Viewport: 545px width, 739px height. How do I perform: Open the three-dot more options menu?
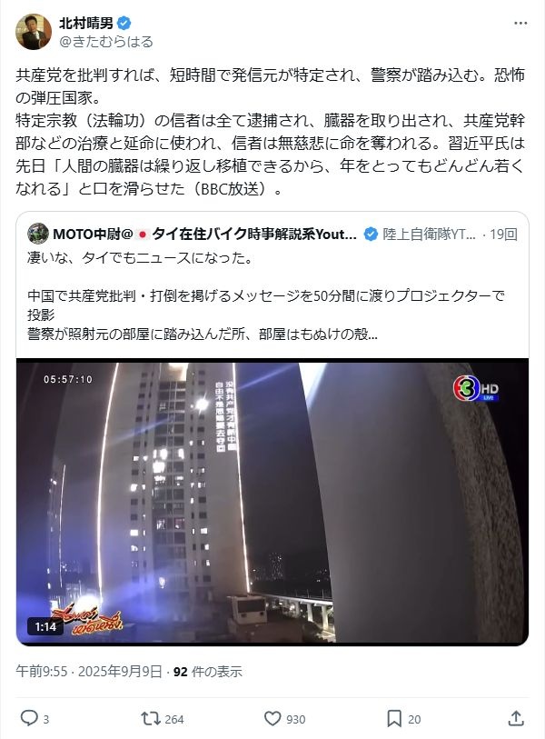point(520,23)
